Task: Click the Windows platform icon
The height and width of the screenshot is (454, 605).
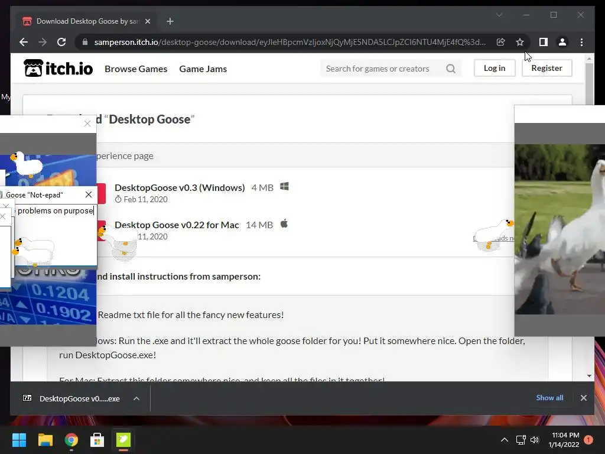Action: (x=284, y=186)
